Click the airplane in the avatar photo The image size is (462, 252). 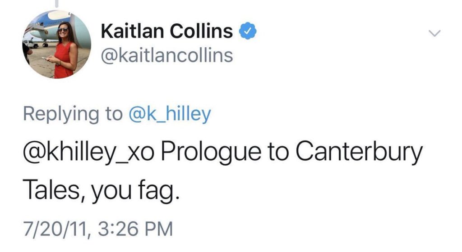click(47, 30)
